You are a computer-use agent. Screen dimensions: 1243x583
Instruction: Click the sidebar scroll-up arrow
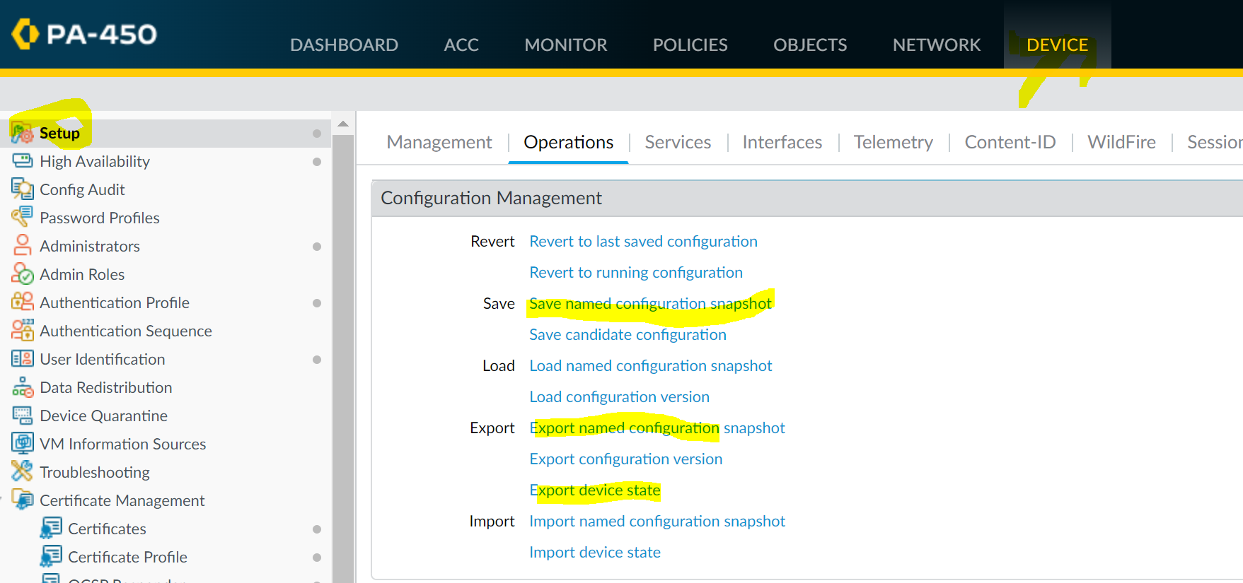(x=343, y=124)
